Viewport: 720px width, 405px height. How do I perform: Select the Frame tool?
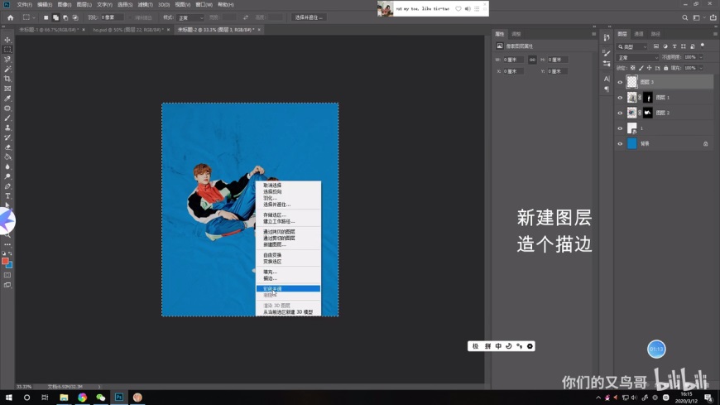click(x=7, y=89)
